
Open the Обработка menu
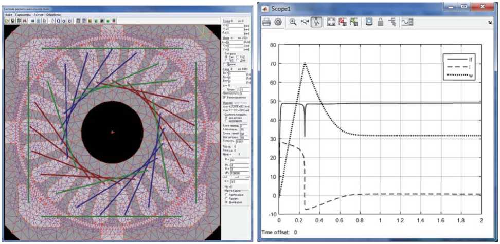pos(53,15)
